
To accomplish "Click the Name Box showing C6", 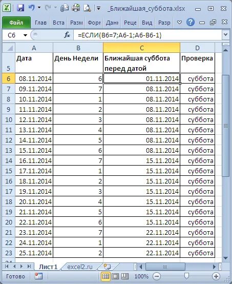I will coord(12,35).
